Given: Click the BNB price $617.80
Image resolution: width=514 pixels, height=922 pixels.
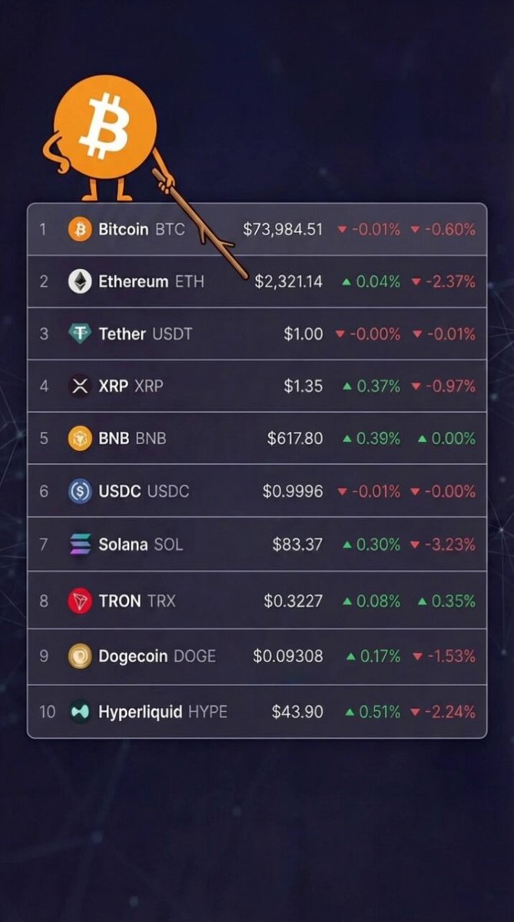Looking at the screenshot, I should tap(295, 438).
